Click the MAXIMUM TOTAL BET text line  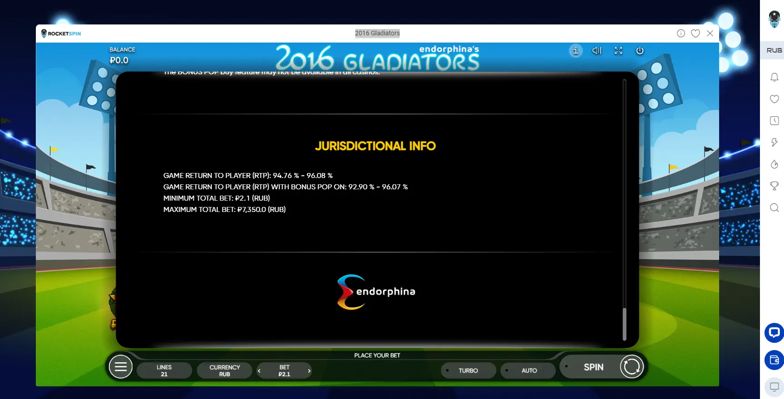(225, 209)
